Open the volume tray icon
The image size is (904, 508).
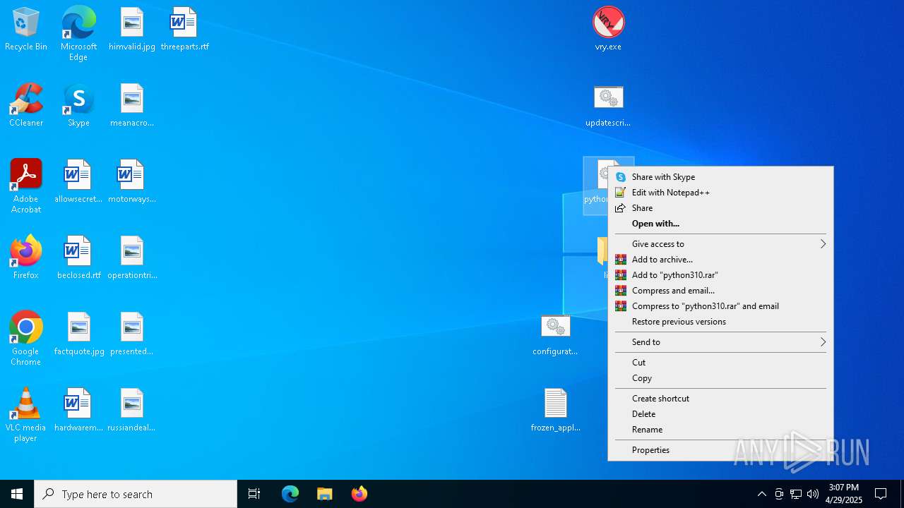(813, 494)
